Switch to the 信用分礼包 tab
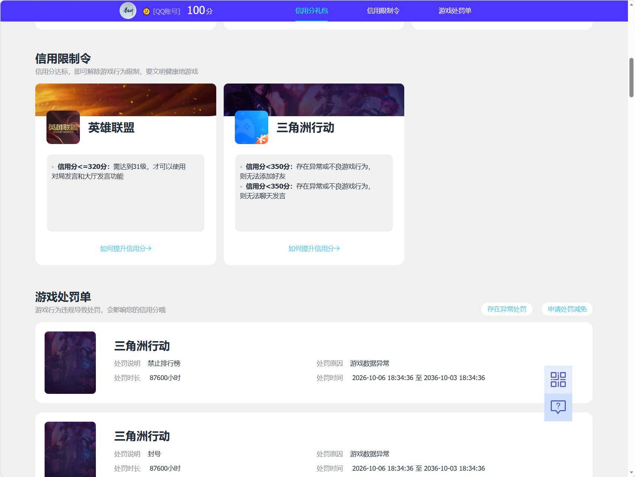 [311, 11]
